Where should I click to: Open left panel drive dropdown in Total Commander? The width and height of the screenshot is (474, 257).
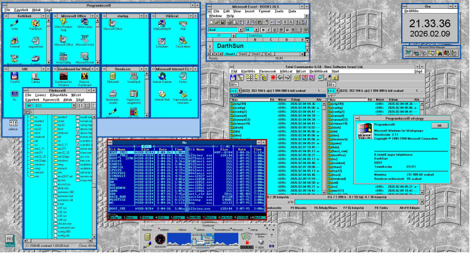(x=240, y=91)
